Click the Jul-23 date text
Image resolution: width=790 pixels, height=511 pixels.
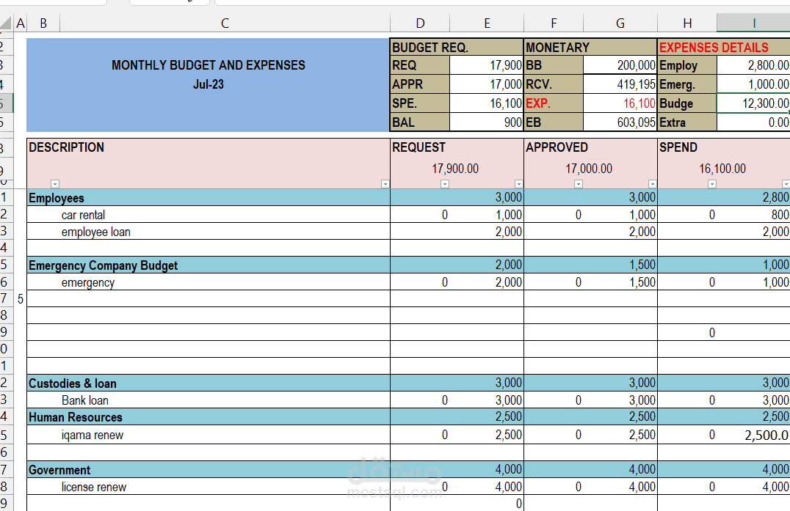tap(208, 84)
